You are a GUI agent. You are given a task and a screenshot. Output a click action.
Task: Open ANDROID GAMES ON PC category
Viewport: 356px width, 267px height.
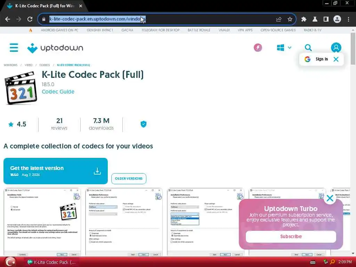(59, 30)
